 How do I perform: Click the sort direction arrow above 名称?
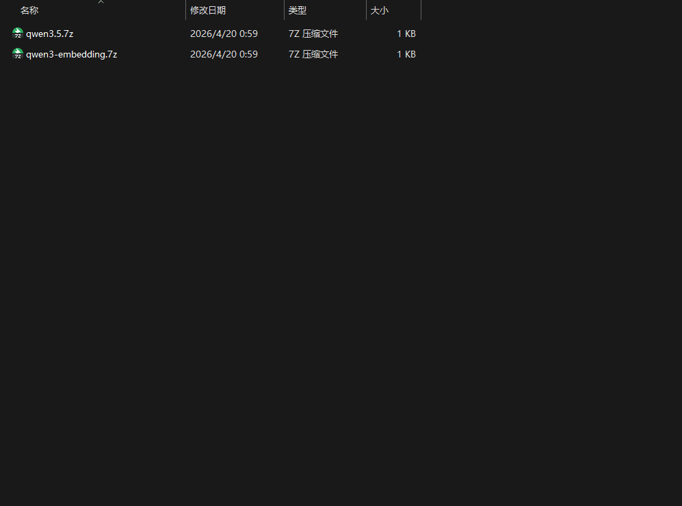[x=101, y=2]
